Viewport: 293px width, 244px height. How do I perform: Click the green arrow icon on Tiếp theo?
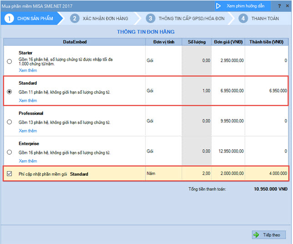pos(257,235)
